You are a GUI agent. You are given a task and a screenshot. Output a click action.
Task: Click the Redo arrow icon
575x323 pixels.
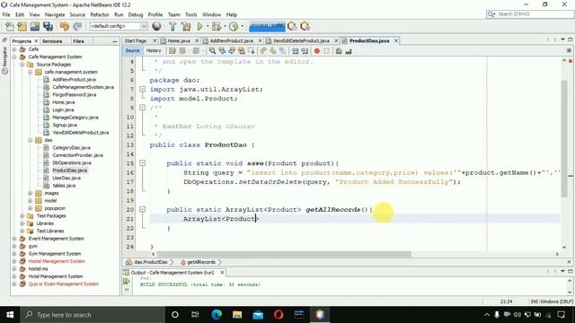[x=77, y=26]
